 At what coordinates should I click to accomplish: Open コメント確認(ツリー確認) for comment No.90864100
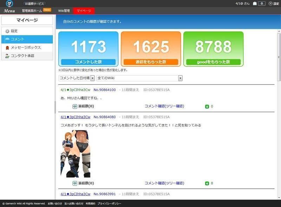164,106
